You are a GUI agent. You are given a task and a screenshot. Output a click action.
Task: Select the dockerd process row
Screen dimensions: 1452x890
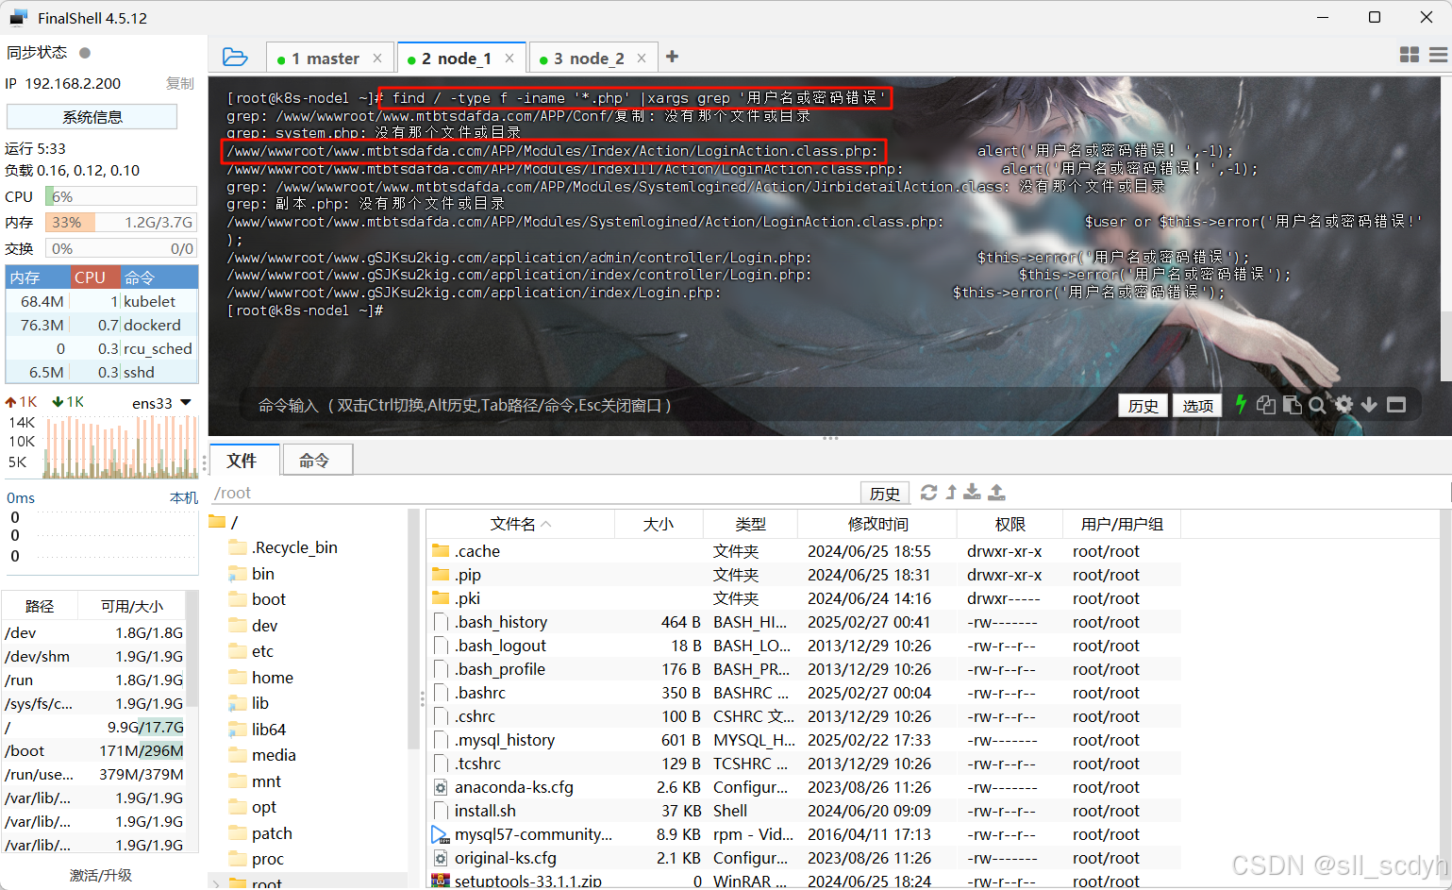tap(101, 325)
